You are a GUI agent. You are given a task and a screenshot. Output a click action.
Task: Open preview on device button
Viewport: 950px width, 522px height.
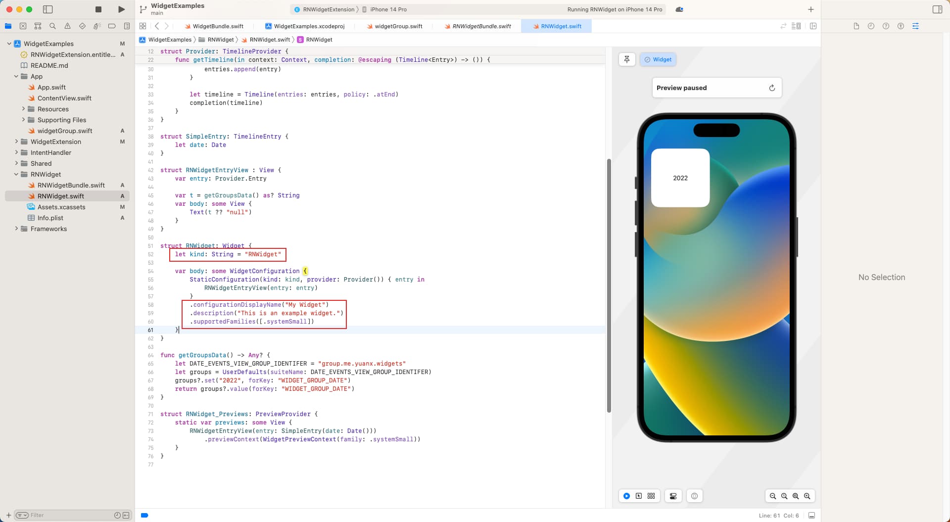695,496
